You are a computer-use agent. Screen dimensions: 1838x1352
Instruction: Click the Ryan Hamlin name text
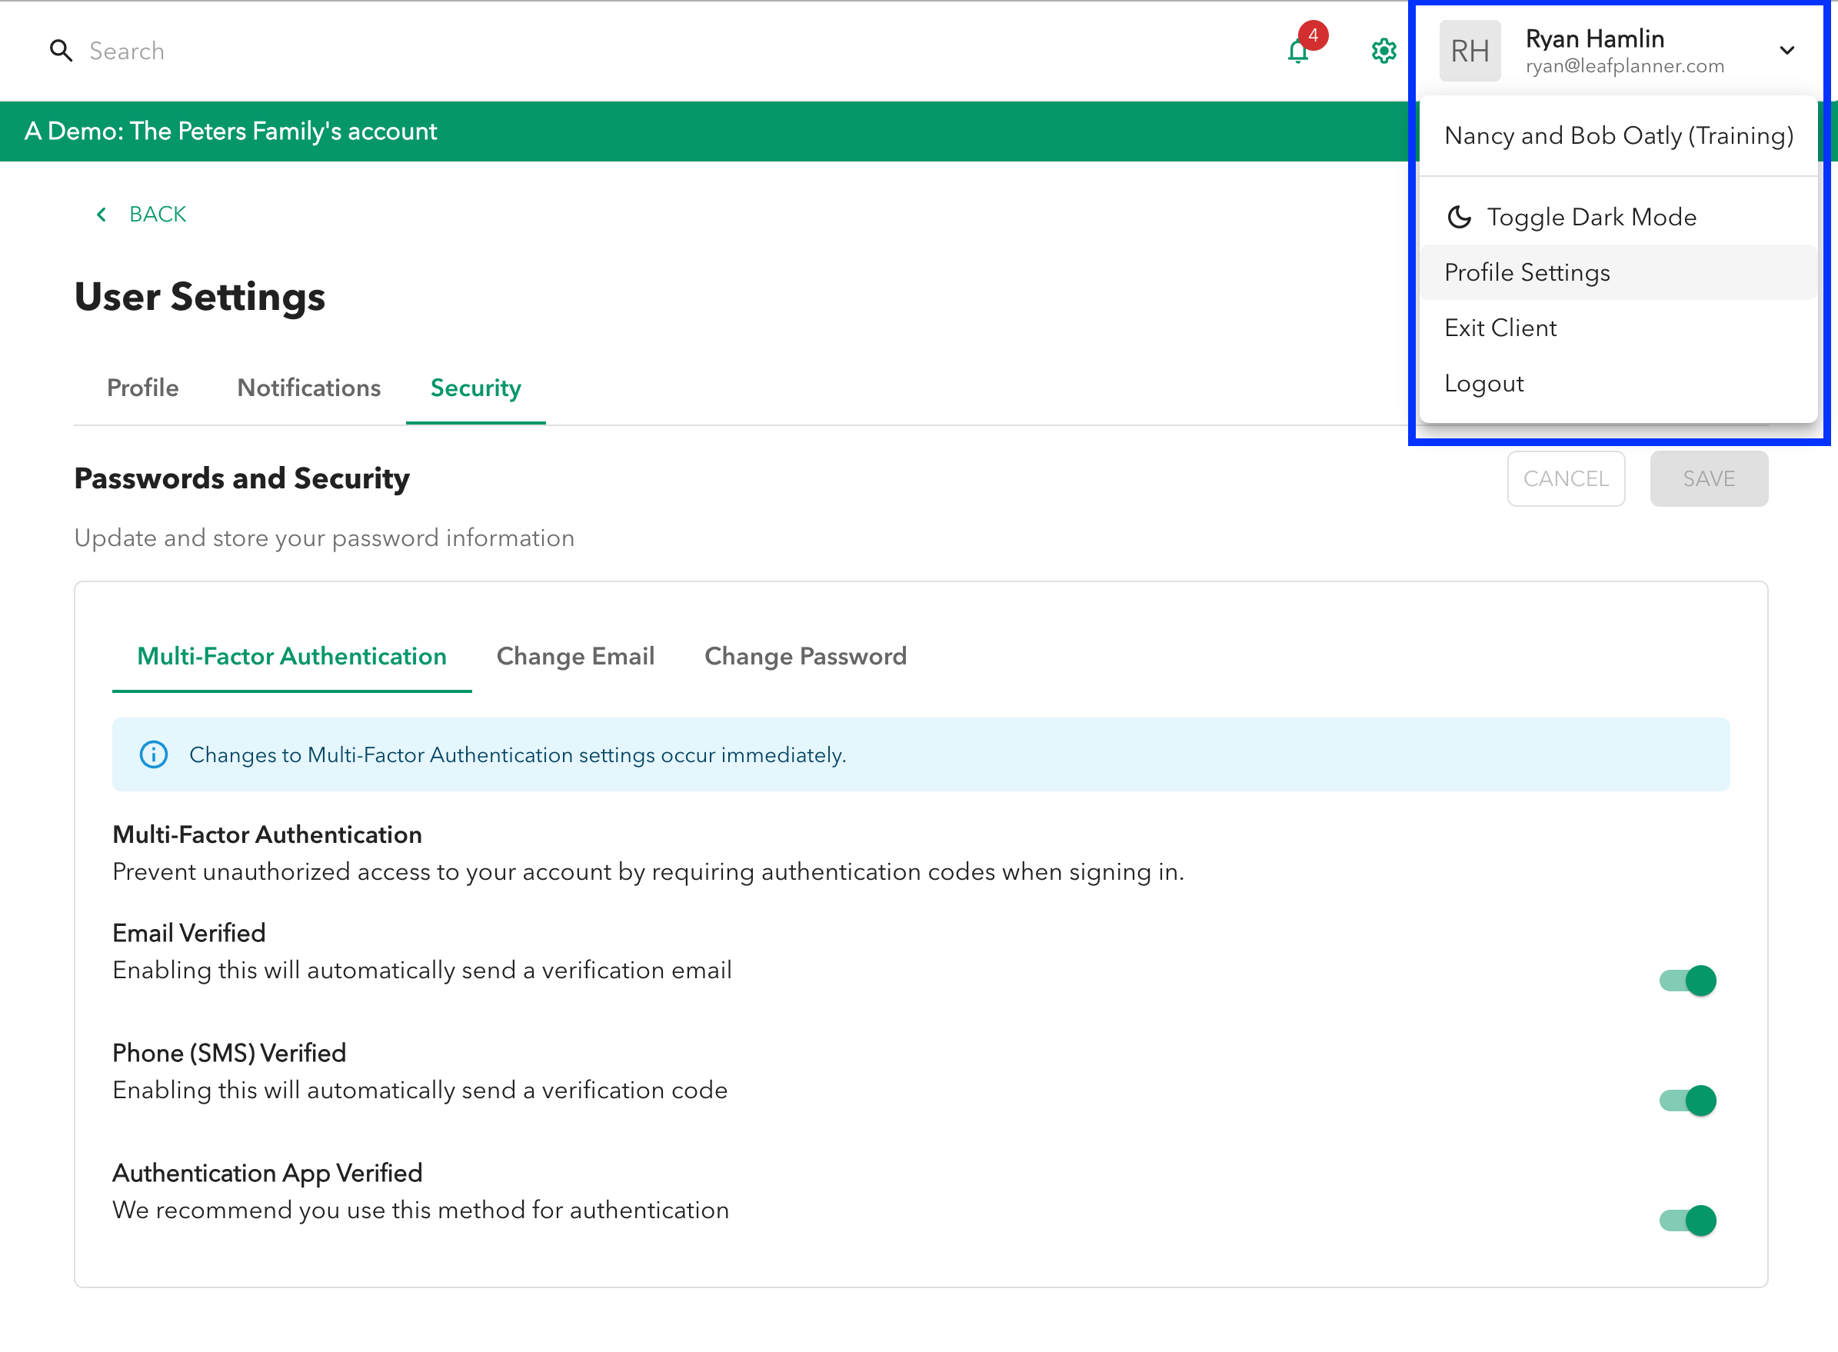coord(1594,38)
